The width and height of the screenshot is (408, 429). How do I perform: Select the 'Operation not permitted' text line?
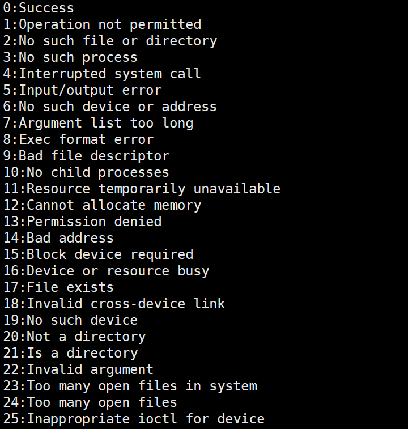click(102, 24)
